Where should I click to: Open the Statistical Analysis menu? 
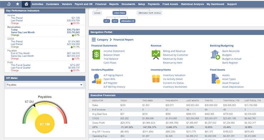tap(192, 4)
